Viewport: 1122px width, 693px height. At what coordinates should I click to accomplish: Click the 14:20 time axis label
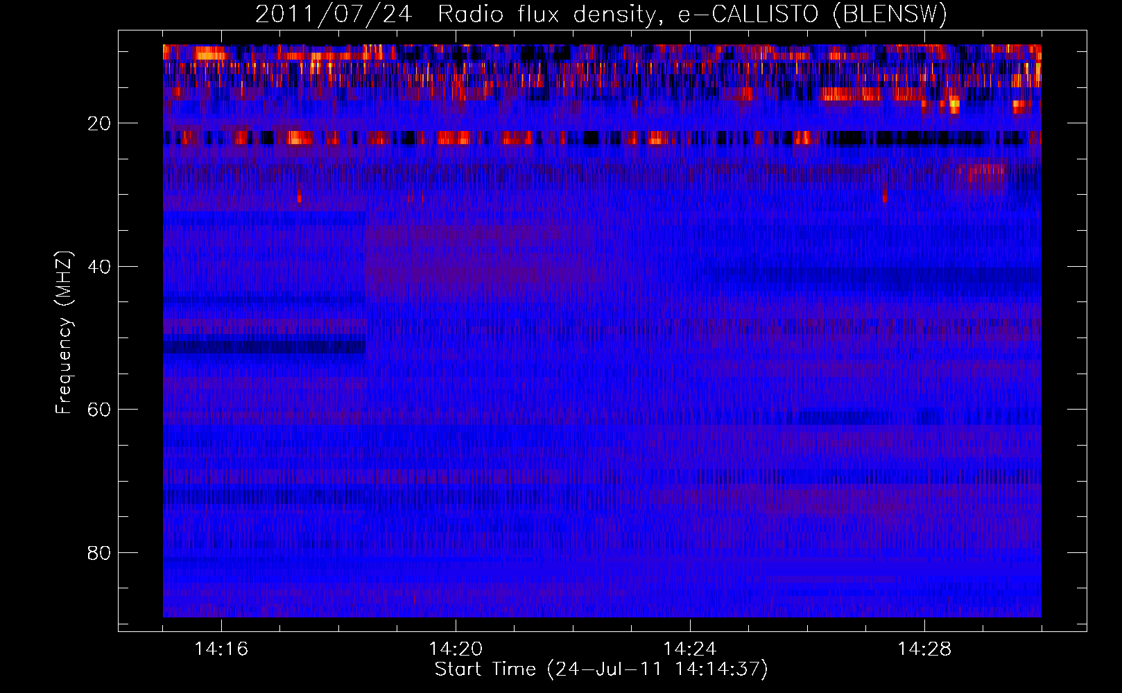456,649
